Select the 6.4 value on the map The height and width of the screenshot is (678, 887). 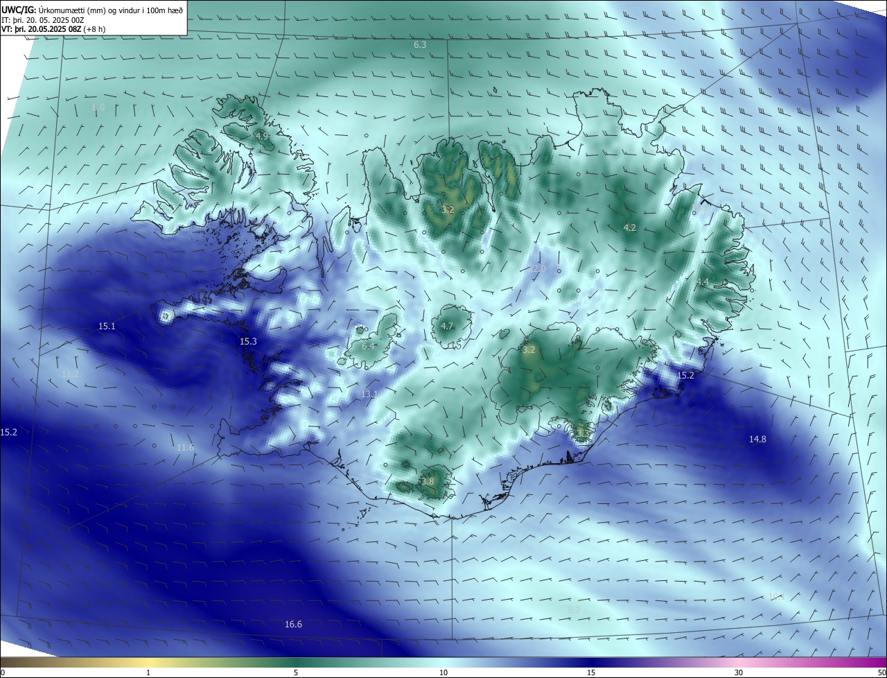(368, 346)
